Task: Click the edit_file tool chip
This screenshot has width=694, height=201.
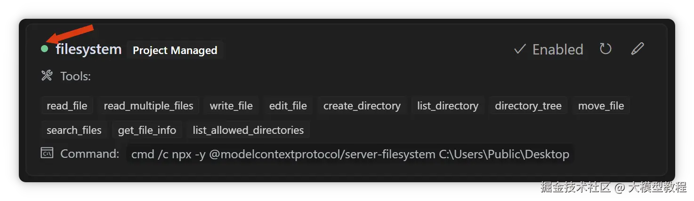Action: click(x=288, y=106)
